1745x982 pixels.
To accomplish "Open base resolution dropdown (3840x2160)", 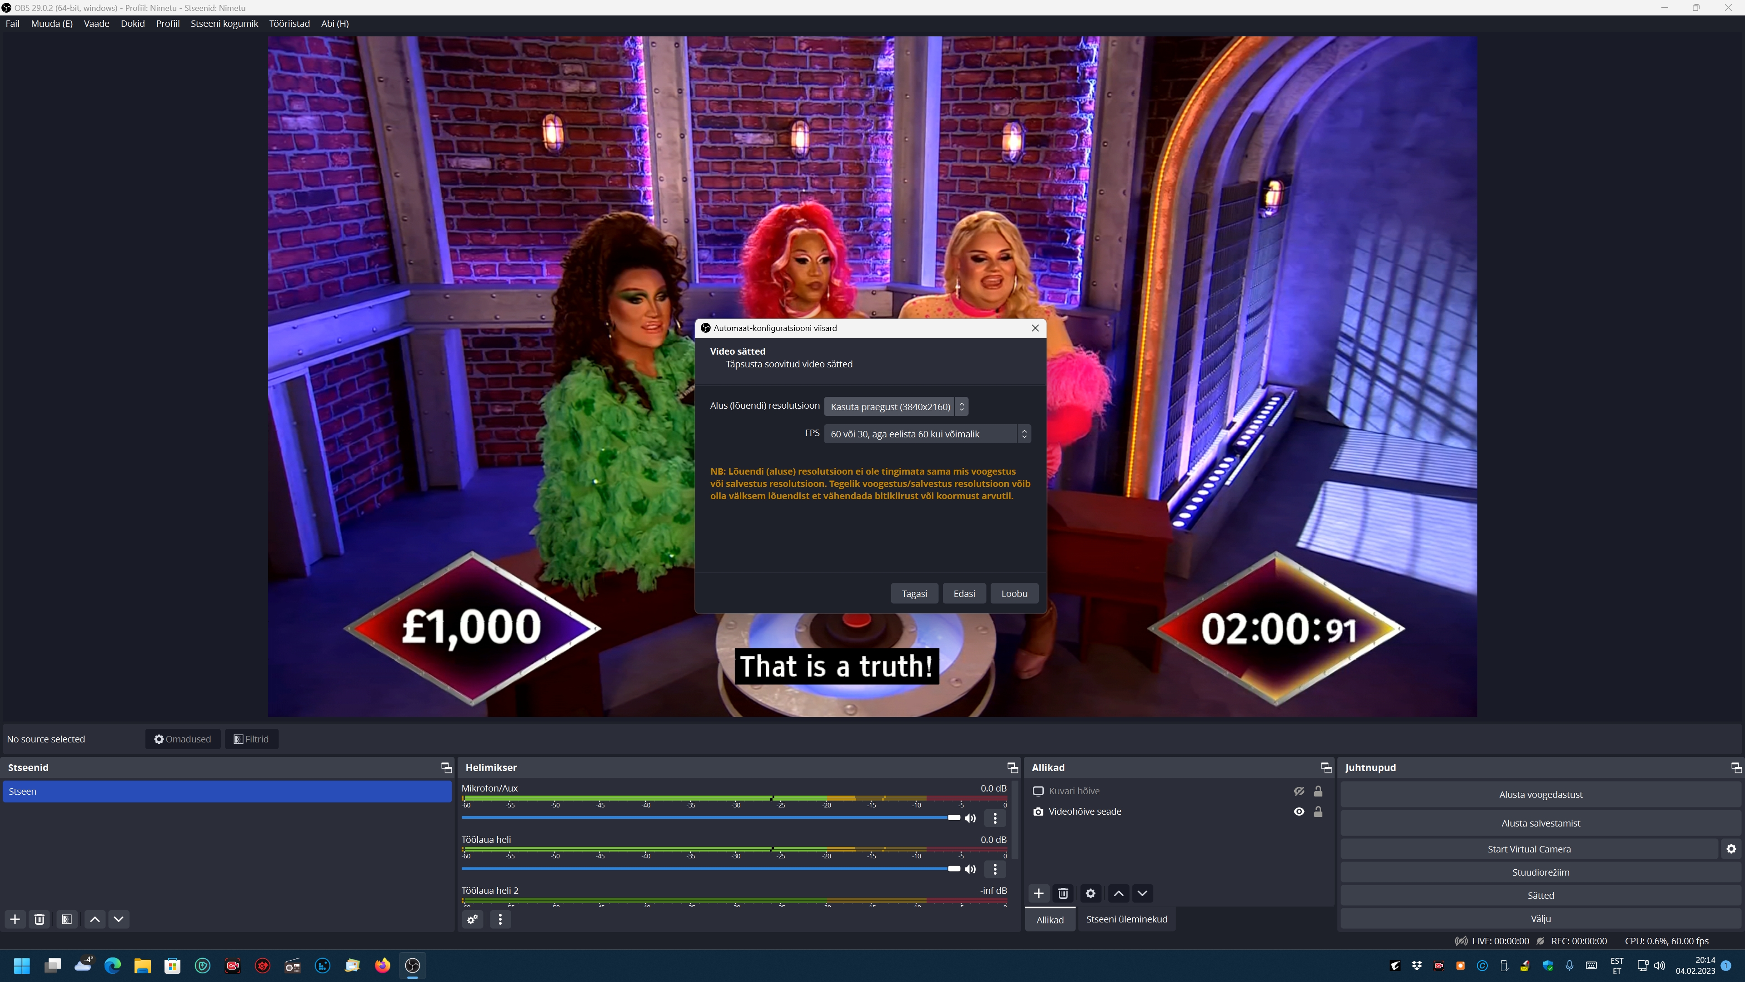I will 896,406.
